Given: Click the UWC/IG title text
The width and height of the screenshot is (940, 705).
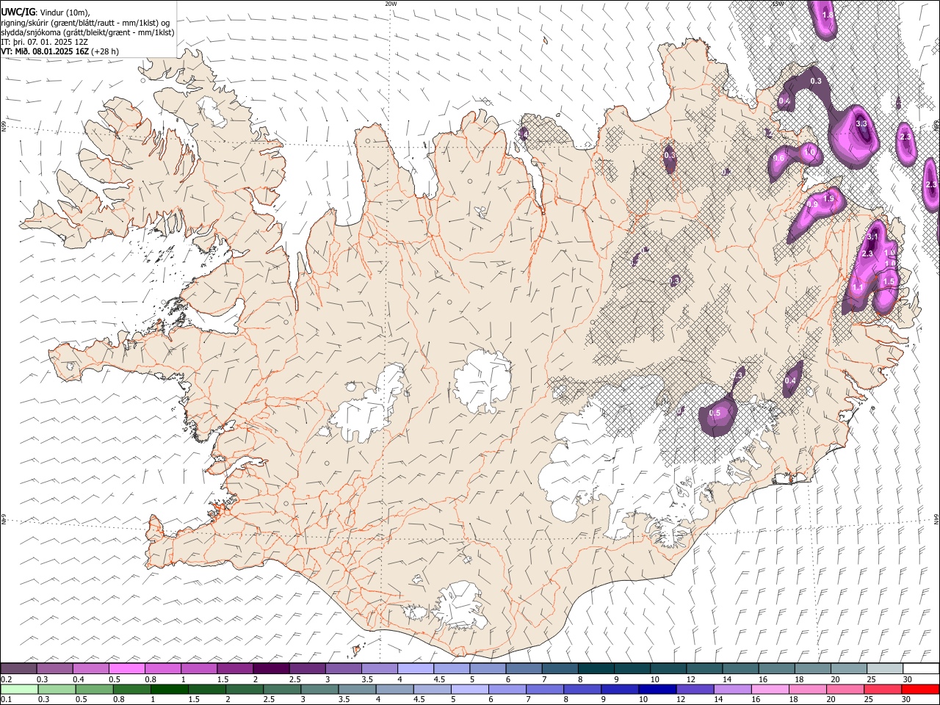Looking at the screenshot, I should pos(17,12).
